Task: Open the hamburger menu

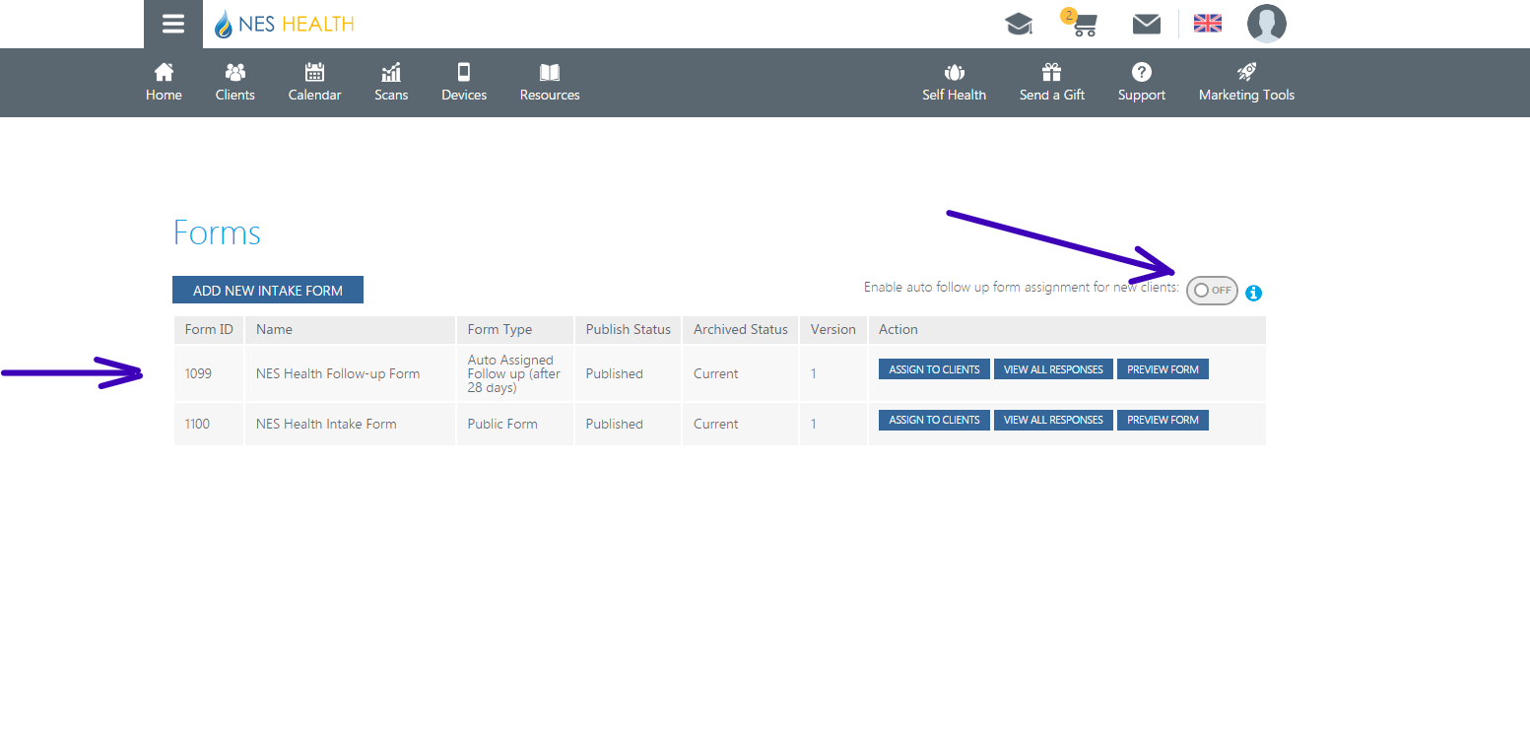Action: 173,25
